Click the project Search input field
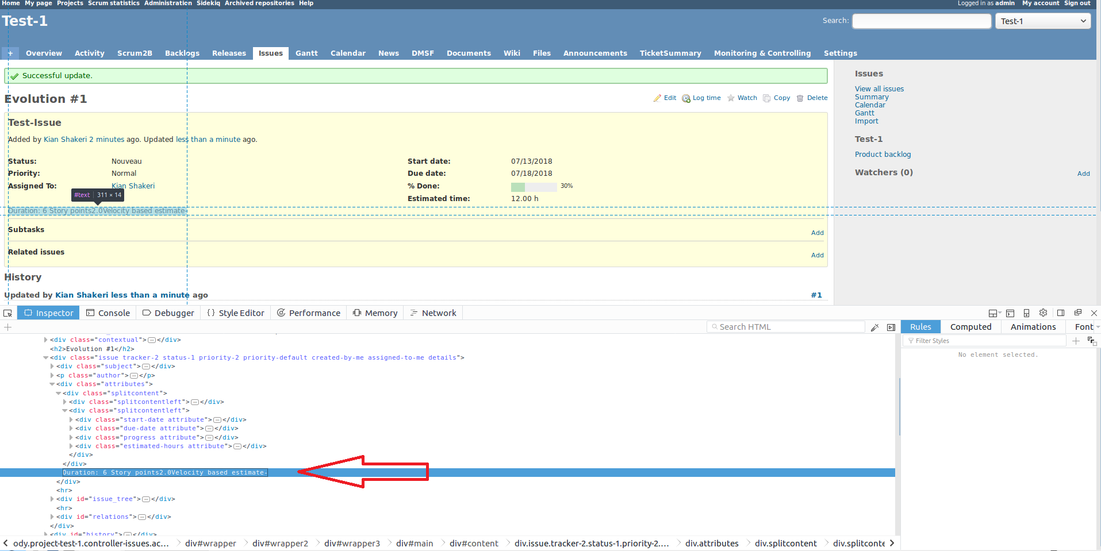The width and height of the screenshot is (1101, 551). tap(922, 21)
